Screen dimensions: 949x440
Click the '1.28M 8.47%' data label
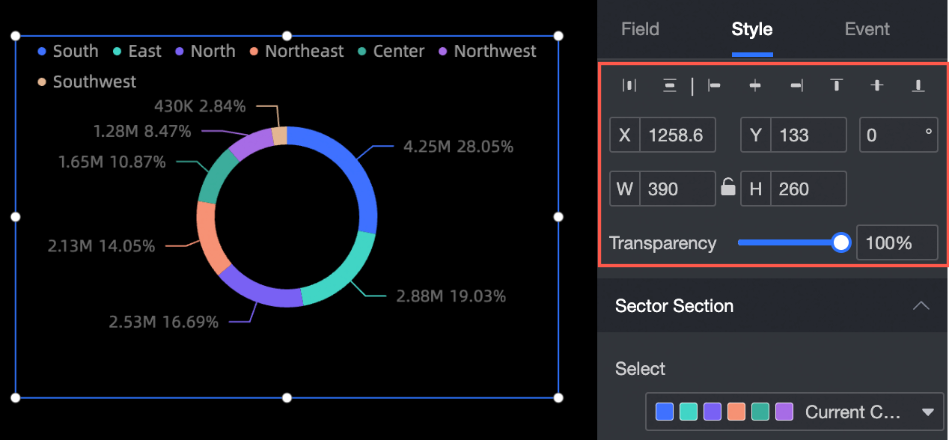142,132
